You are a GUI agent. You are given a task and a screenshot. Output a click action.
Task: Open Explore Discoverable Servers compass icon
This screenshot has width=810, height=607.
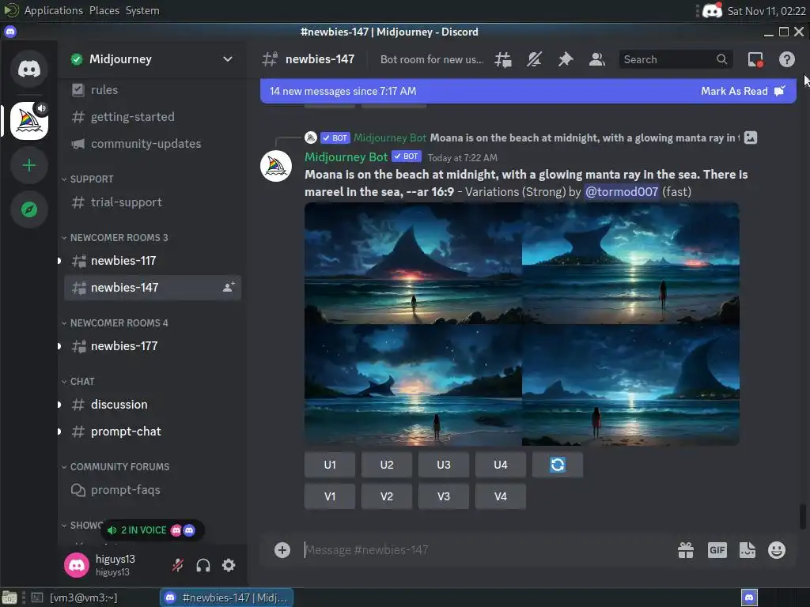pos(29,209)
